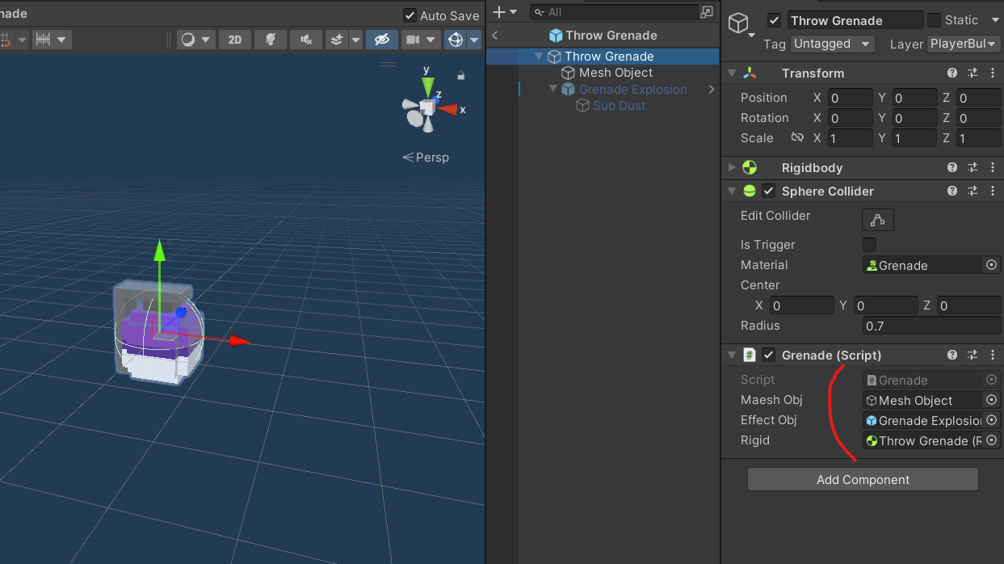
Task: Toggle scene audio mute button
Action: click(x=306, y=40)
